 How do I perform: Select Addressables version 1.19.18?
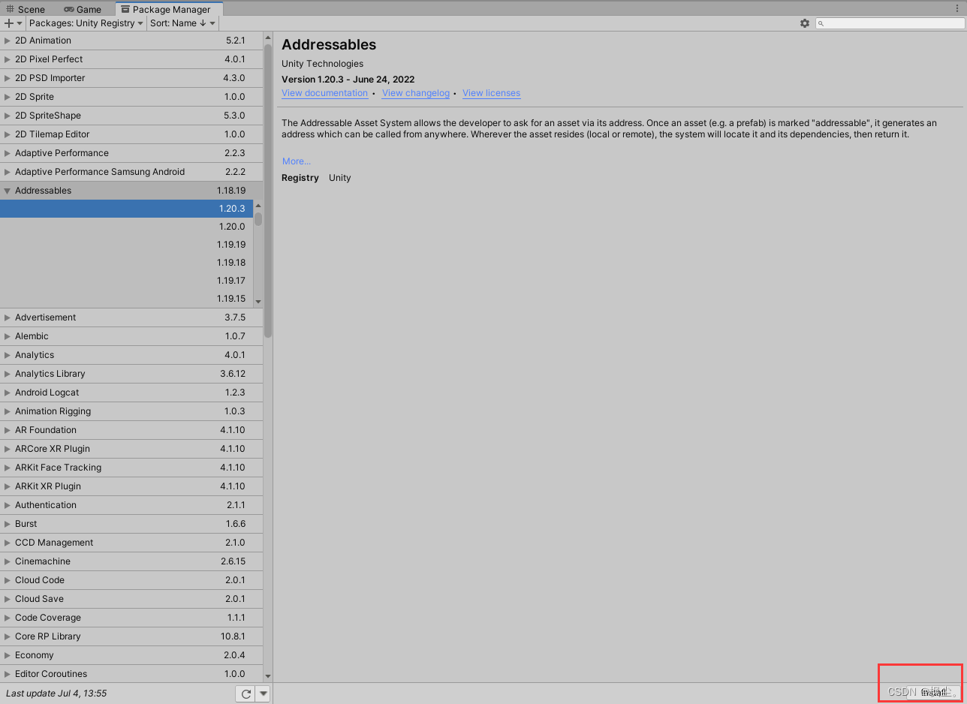(x=126, y=263)
